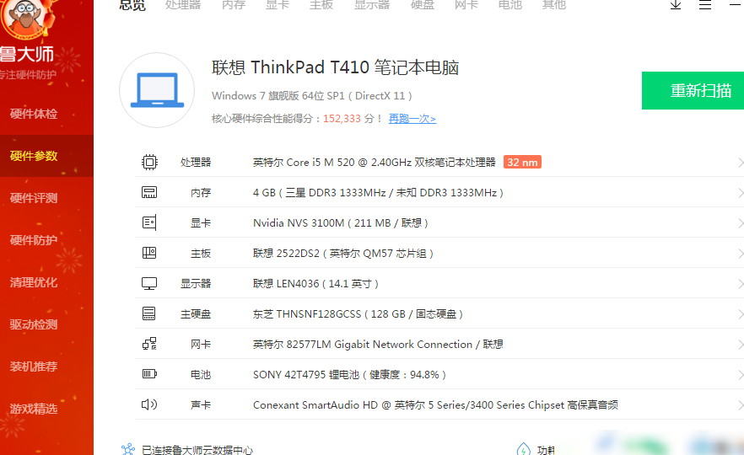
Task: Expand the 主硬盘 row chevron
Action: 741,314
